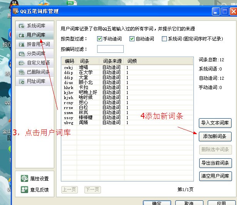Click the 系统词库 sidebar icon
The width and height of the screenshot is (237, 205).
[22, 26]
